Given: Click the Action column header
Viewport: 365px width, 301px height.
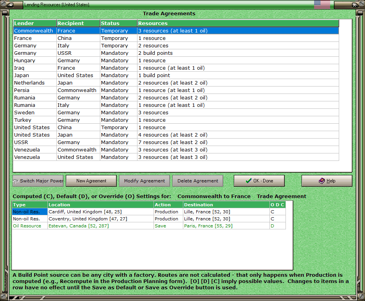Looking at the screenshot, I should (x=168, y=205).
